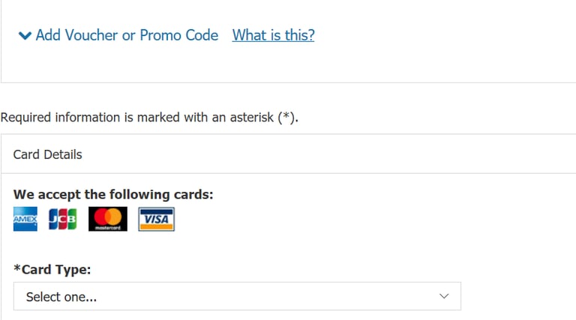
Task: Click the '*Card Type:' field label
Action: 52,270
